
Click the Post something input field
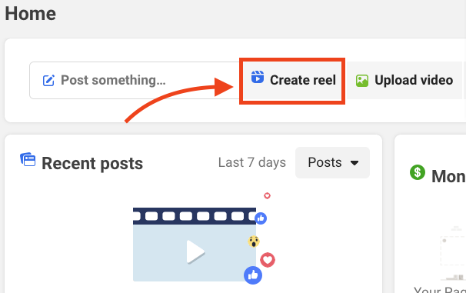(135, 81)
